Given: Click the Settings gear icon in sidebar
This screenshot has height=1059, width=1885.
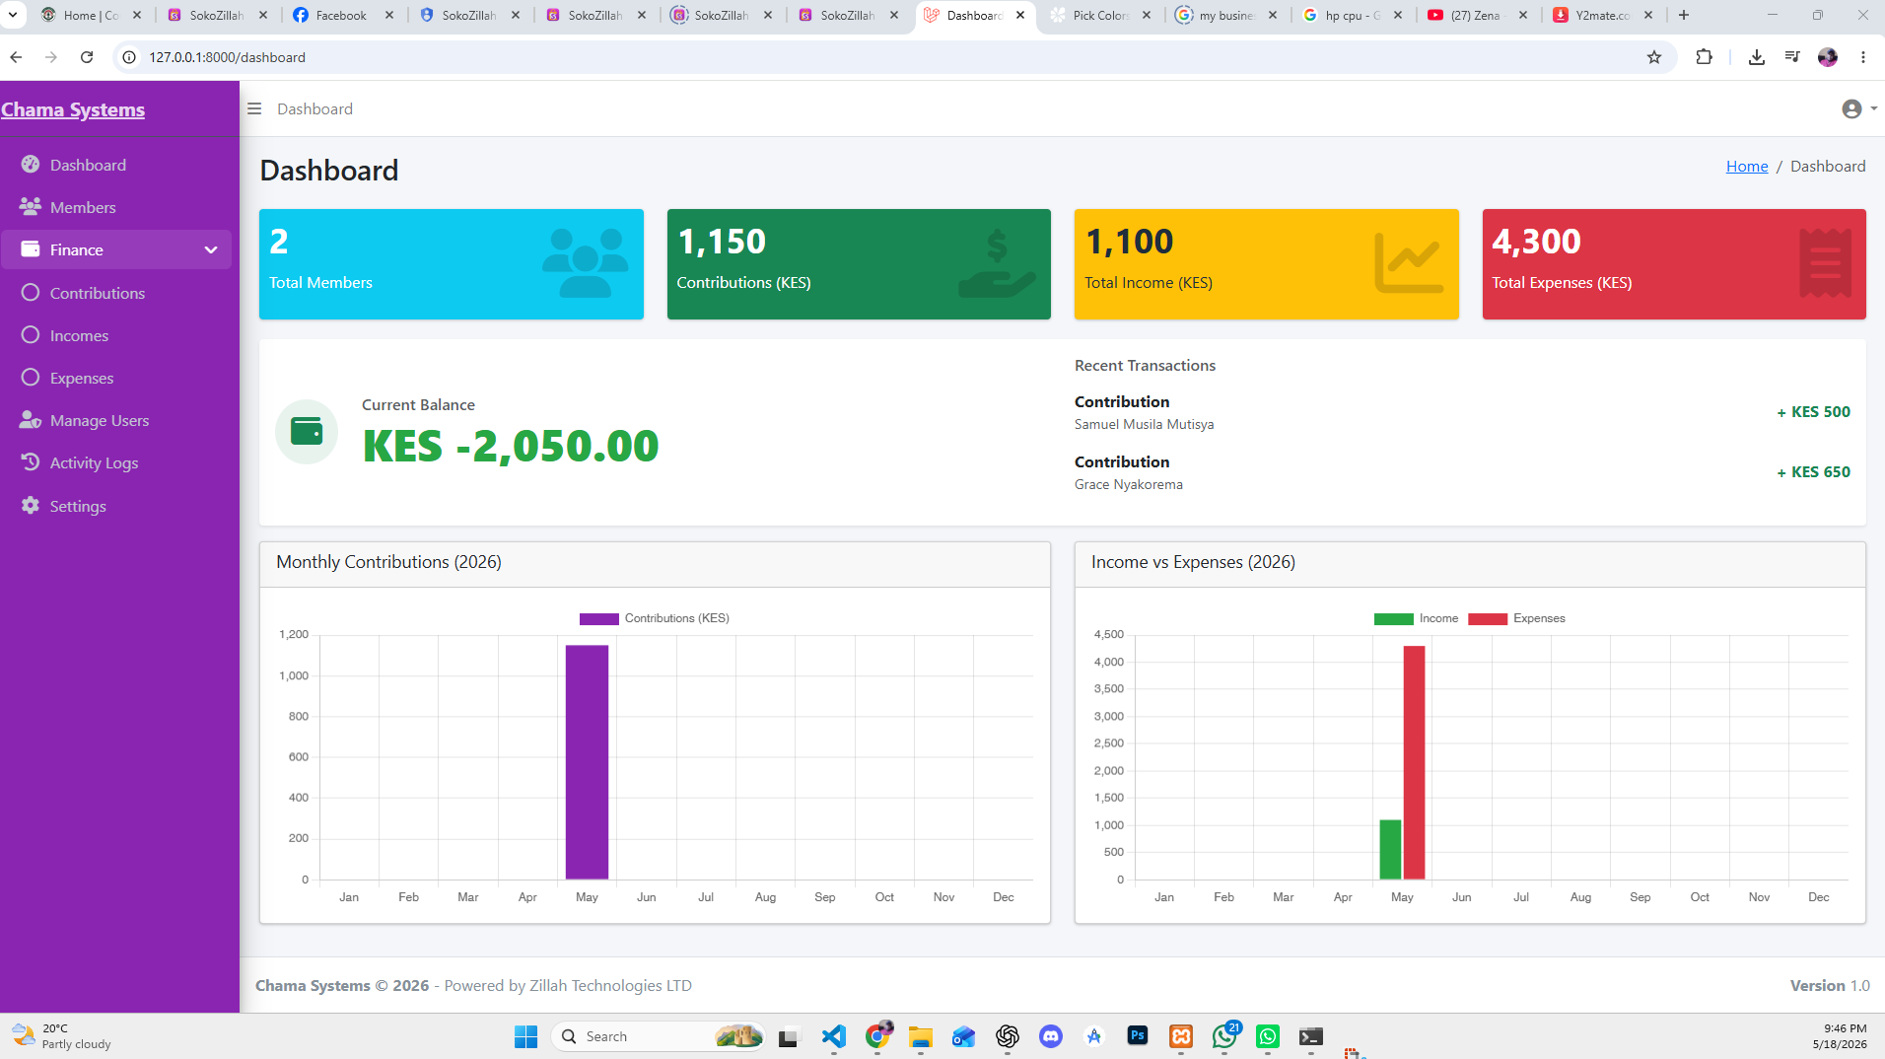Looking at the screenshot, I should coord(31,505).
